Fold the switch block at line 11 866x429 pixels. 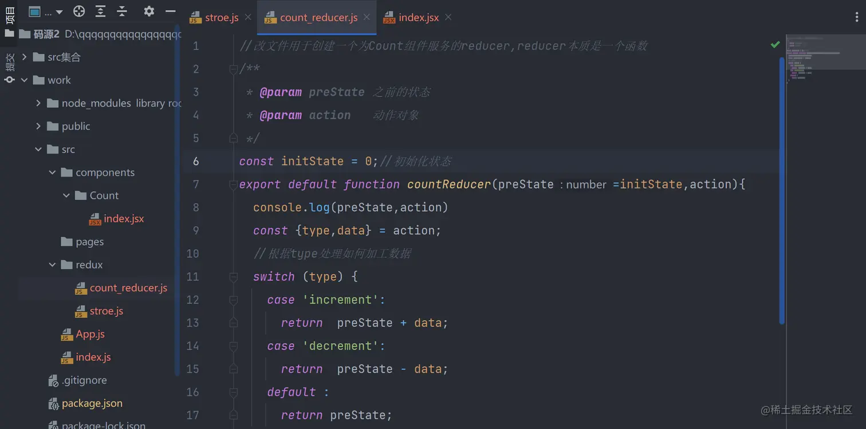(x=233, y=277)
